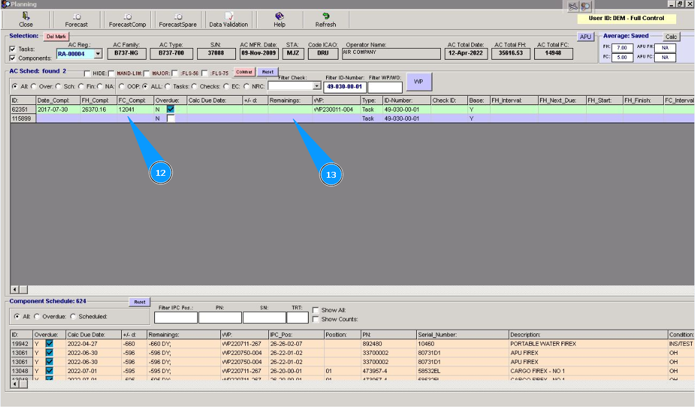Open the Forecast tool
The image size is (695, 408).
pyautogui.click(x=77, y=20)
